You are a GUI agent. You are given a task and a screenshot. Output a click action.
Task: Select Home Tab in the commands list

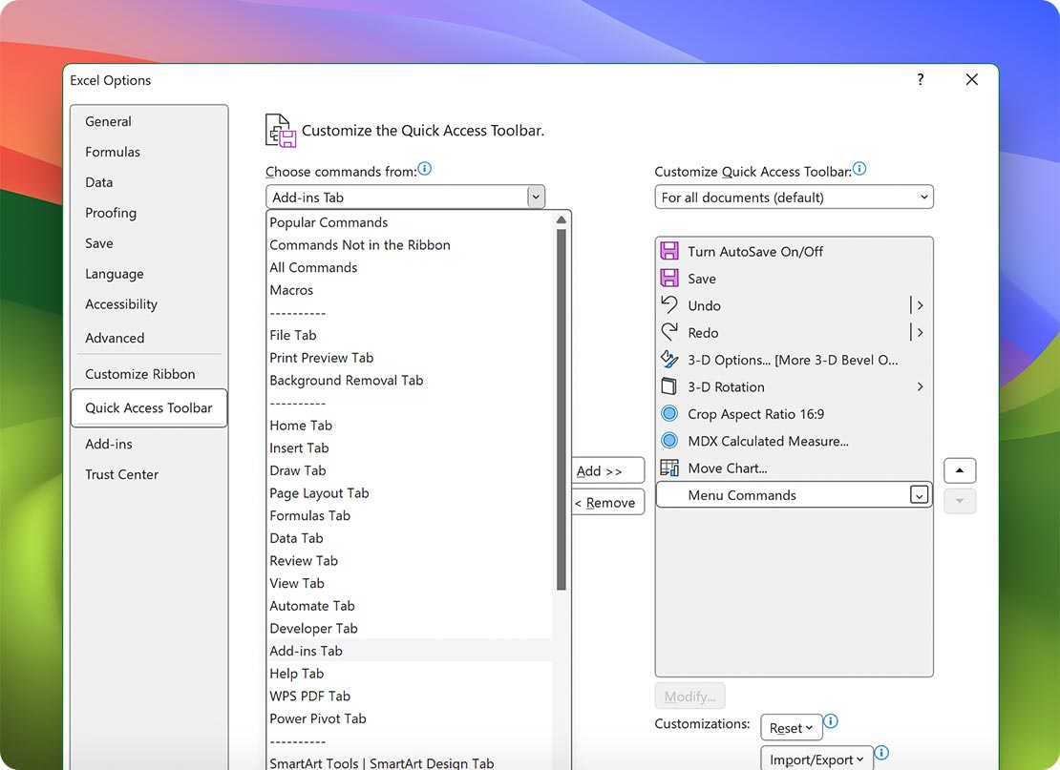(x=301, y=425)
